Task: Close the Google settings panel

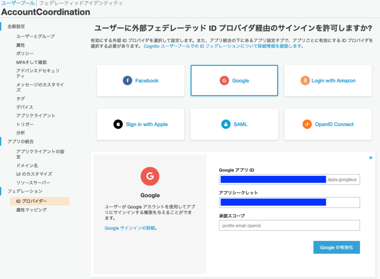Action: (370, 158)
